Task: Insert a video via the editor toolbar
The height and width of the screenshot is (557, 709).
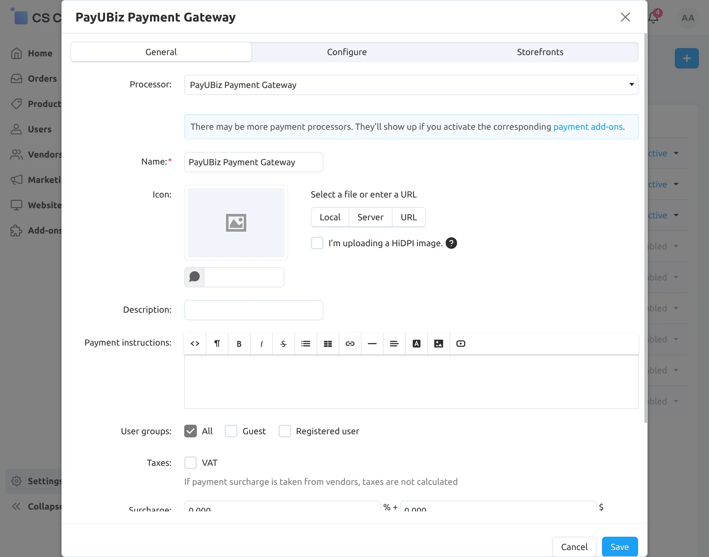Action: click(461, 343)
